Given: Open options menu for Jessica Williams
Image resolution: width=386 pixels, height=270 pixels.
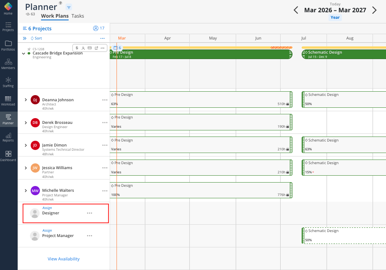Looking at the screenshot, I should (105, 168).
